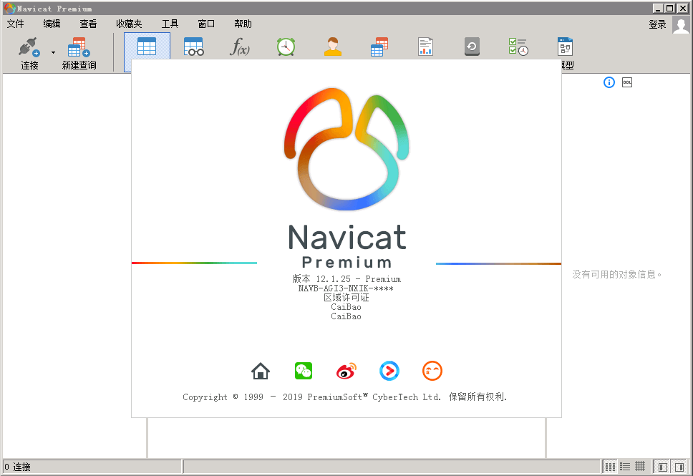The width and height of the screenshot is (693, 476).
Task: Open the 帮助 menu
Action: click(x=243, y=24)
